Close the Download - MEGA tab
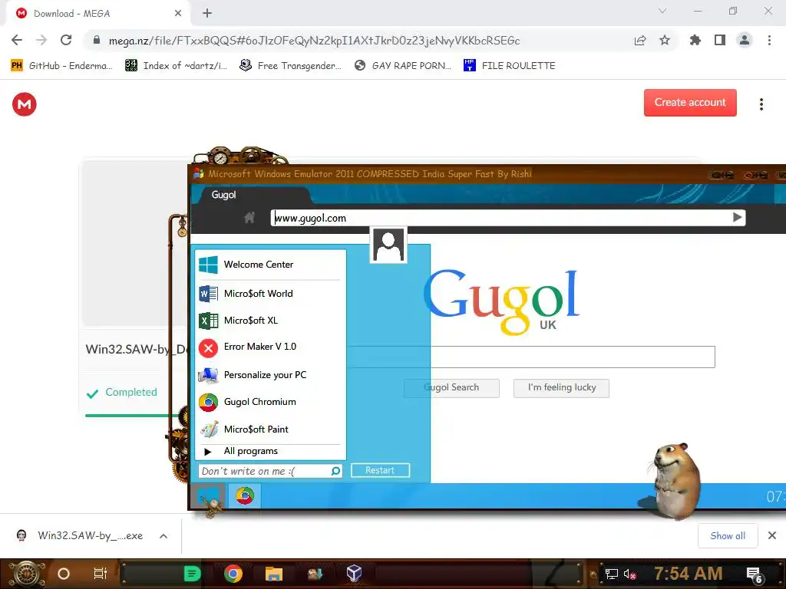The image size is (786, 589). (x=178, y=14)
